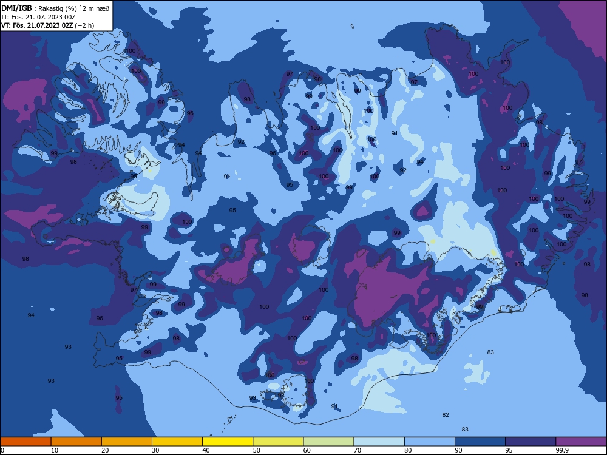Screen dimensions: 607x455
Task: Click the bright yellow 40–50 legend swatch
Action: tap(228, 442)
